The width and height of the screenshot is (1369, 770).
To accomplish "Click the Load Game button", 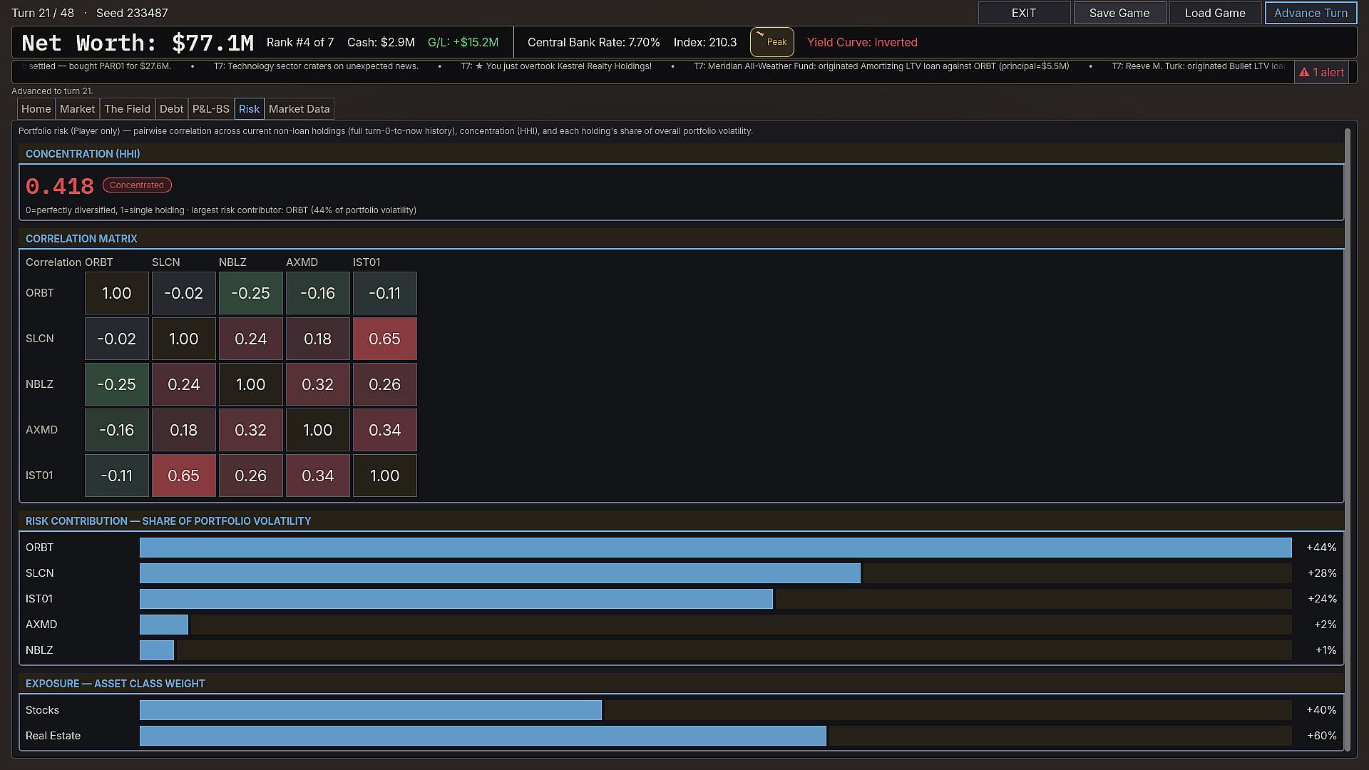I will [x=1215, y=13].
